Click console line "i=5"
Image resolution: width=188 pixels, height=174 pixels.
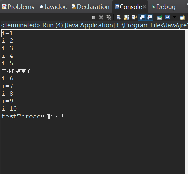[7, 63]
